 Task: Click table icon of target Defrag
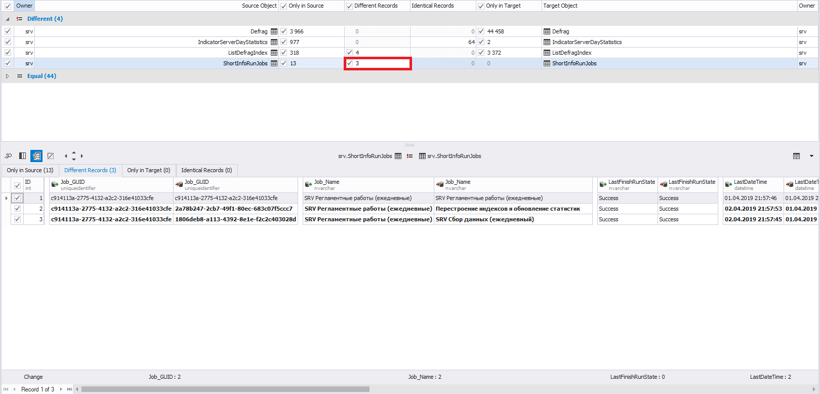pyautogui.click(x=547, y=31)
